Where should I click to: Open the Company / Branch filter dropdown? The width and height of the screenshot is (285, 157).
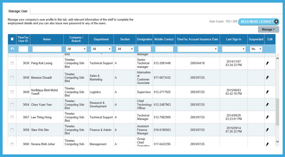pyautogui.click(x=76, y=49)
